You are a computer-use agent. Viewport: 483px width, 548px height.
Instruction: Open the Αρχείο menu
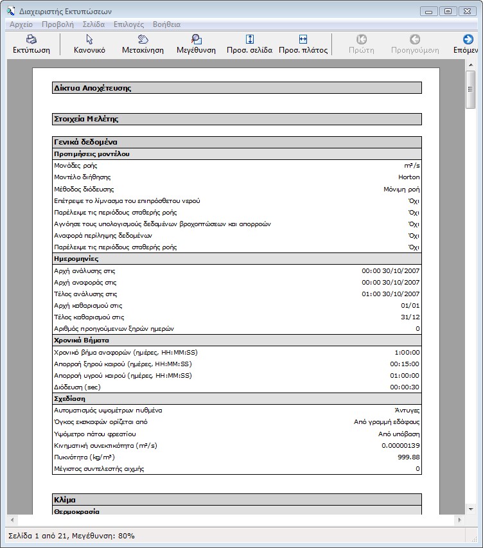click(21, 24)
